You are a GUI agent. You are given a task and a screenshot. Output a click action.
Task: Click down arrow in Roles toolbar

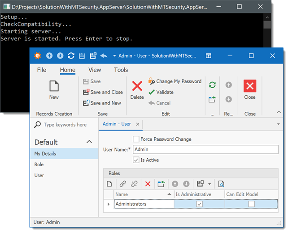click(186, 184)
